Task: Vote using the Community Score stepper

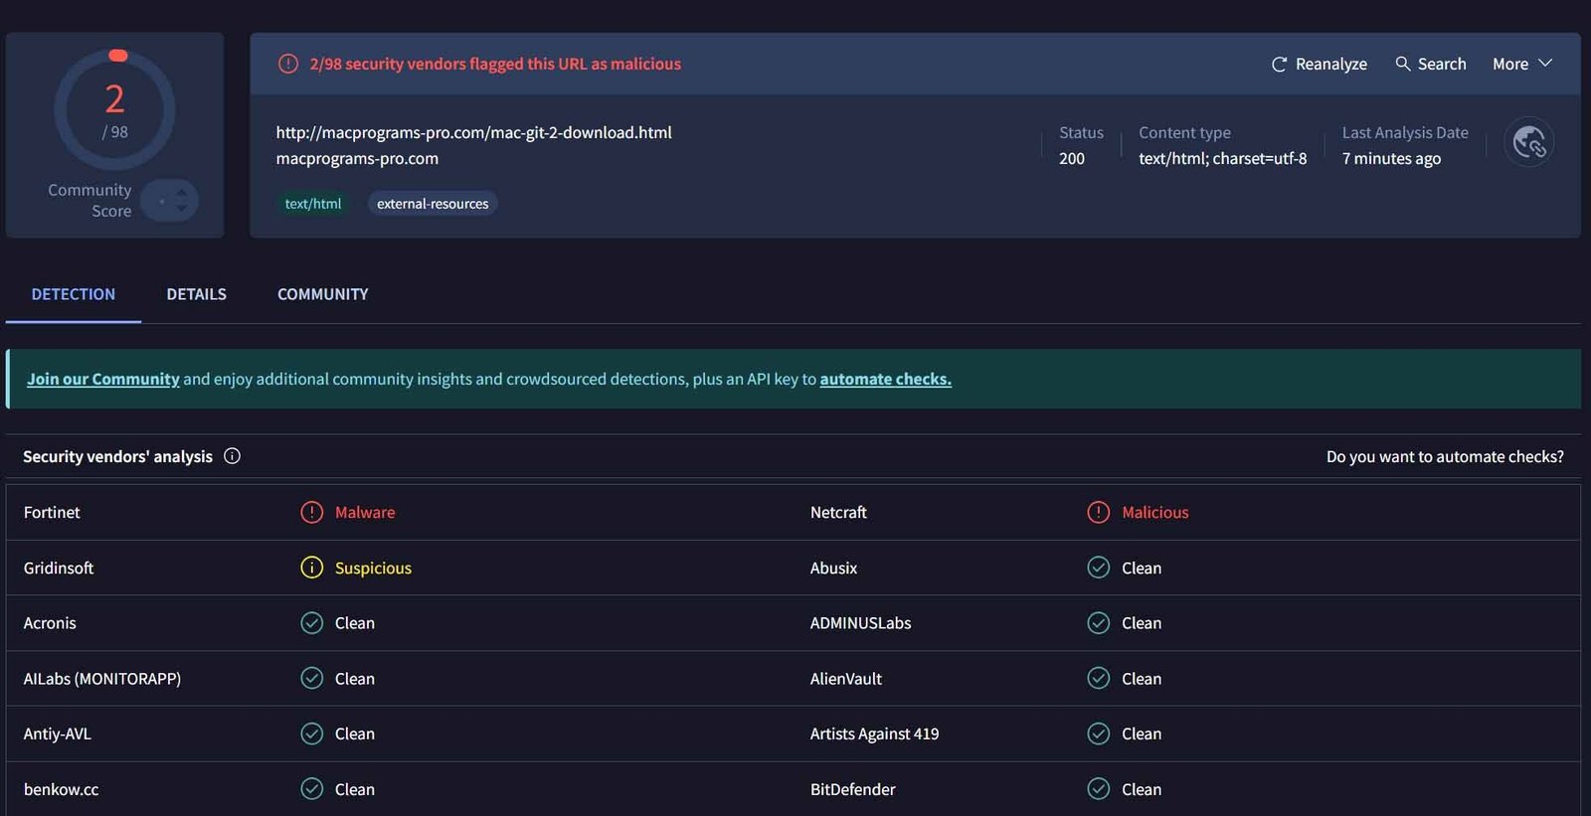Action: 170,201
